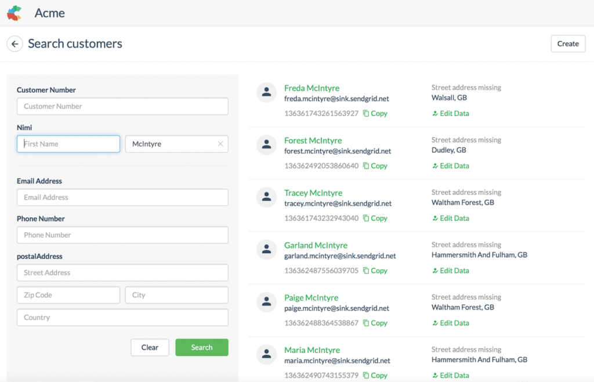
Task: Copy Forest McIntyre's customer number
Action: [x=375, y=165]
